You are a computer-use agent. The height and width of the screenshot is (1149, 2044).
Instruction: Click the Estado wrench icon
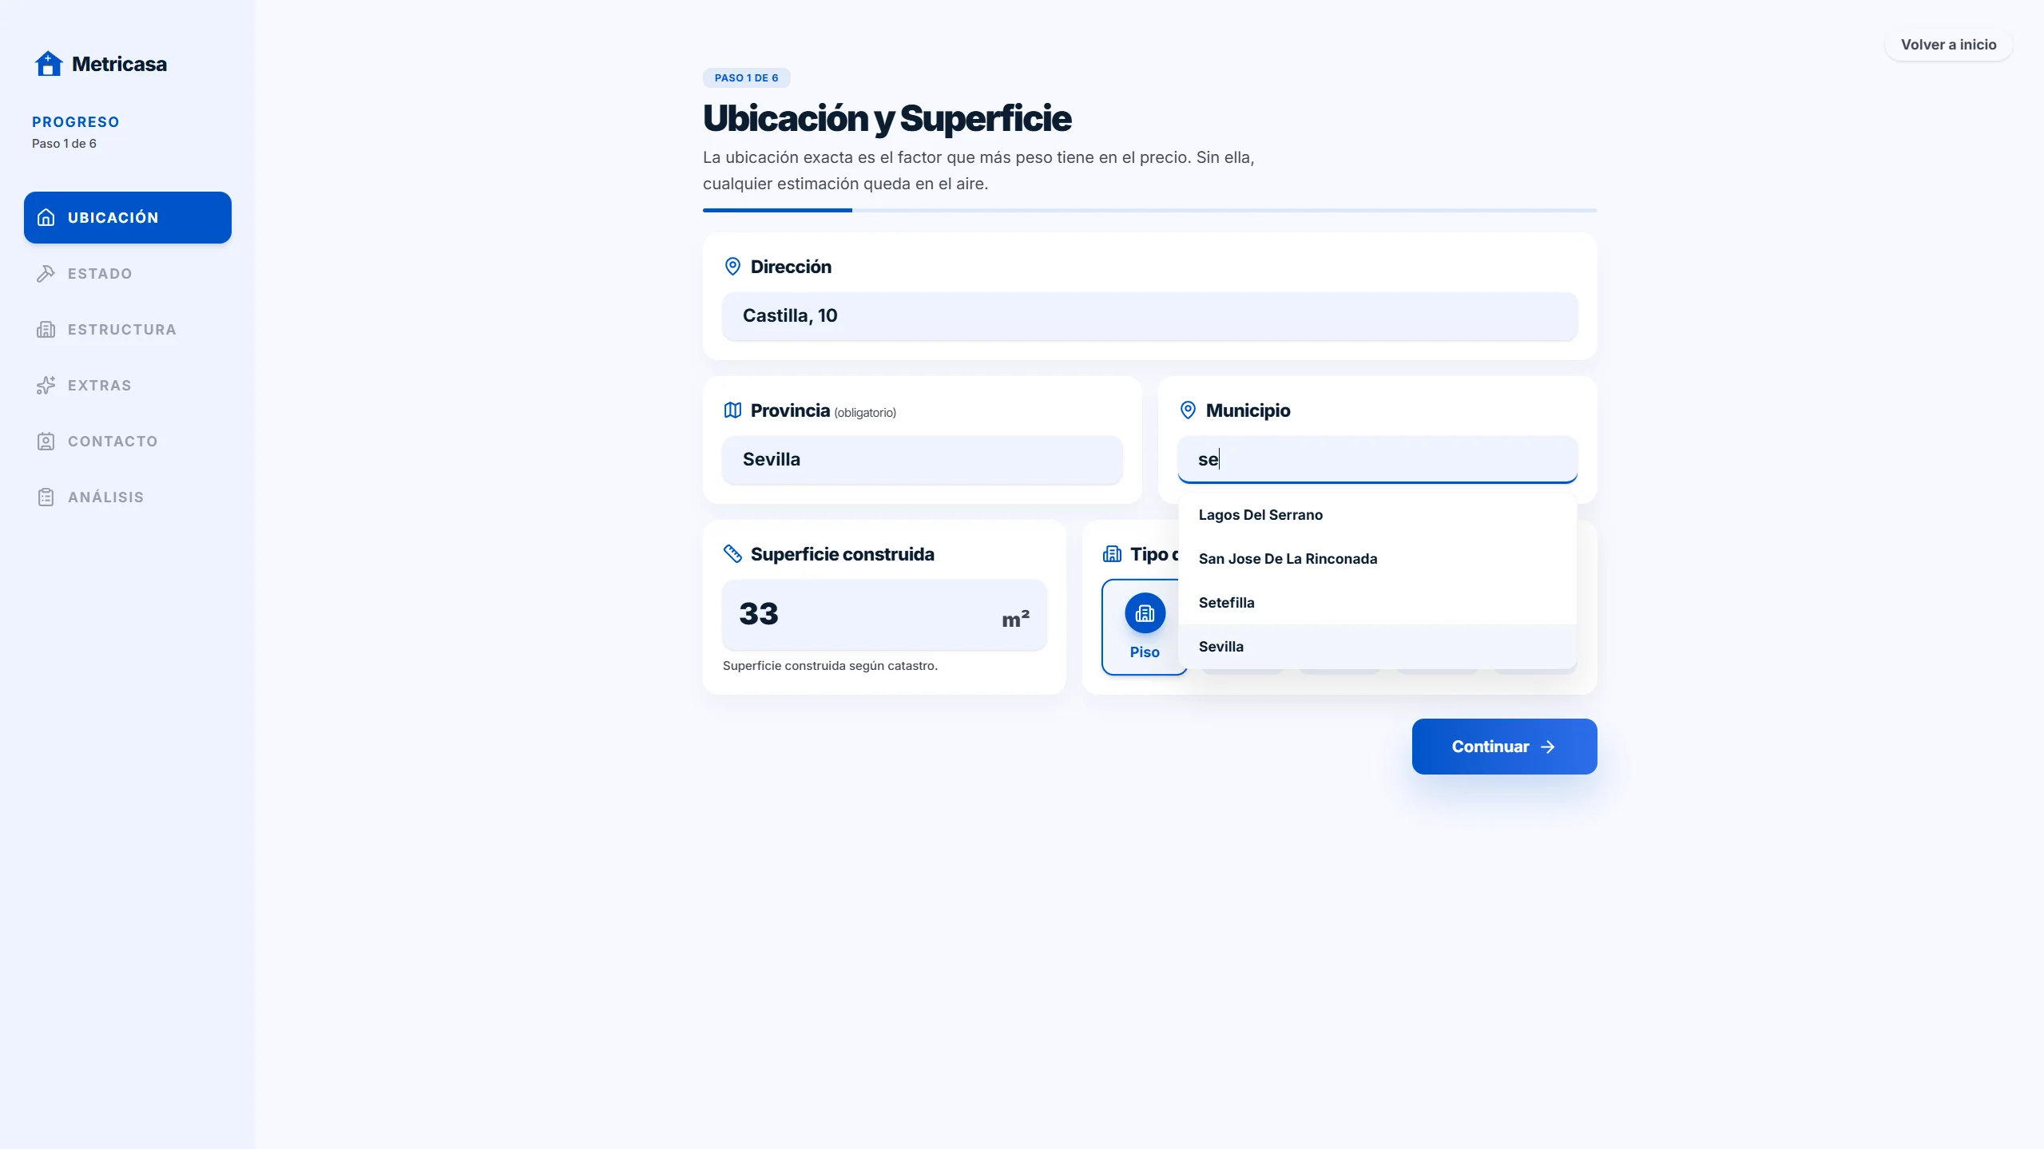point(46,273)
